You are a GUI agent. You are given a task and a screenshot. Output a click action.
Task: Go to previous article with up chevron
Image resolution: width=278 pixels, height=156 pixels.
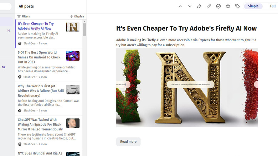180,6
